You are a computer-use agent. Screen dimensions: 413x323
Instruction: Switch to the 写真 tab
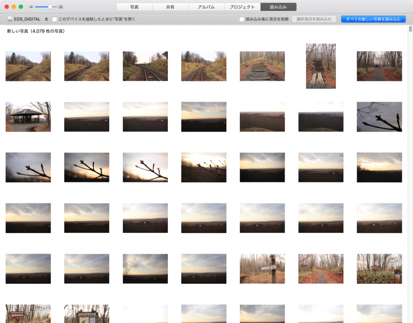coord(135,7)
